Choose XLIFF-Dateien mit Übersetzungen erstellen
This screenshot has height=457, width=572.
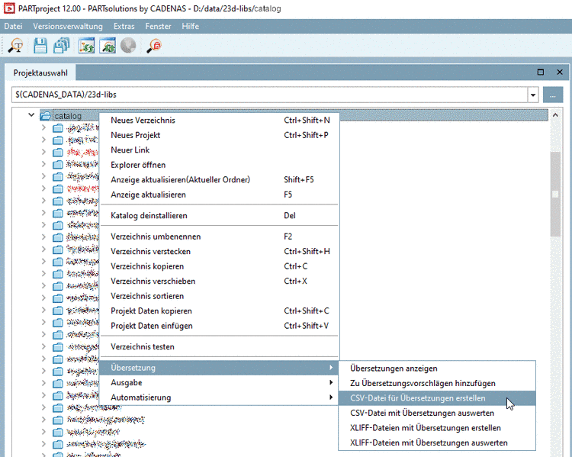[437, 428]
